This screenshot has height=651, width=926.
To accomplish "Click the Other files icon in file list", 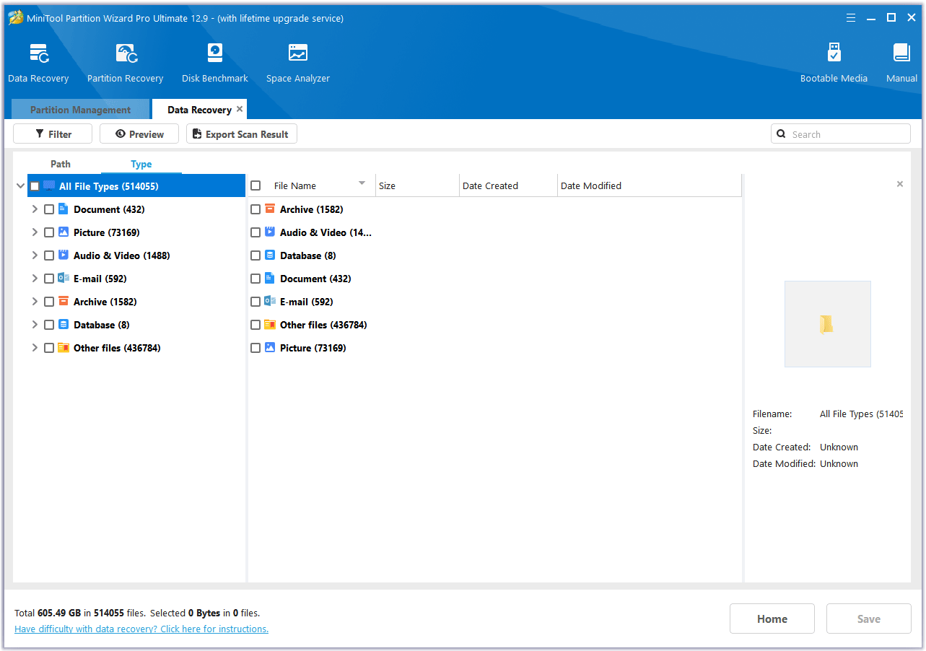I will point(270,325).
